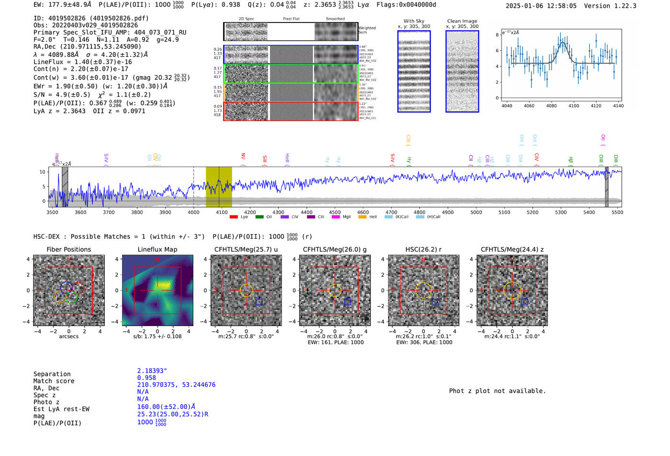Click the Version 1.22.3 text
The height and width of the screenshot is (456, 670).
point(610,6)
